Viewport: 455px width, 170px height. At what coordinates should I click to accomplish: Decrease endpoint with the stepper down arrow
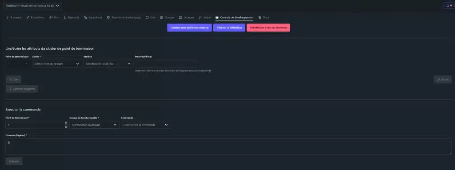(x=66, y=127)
